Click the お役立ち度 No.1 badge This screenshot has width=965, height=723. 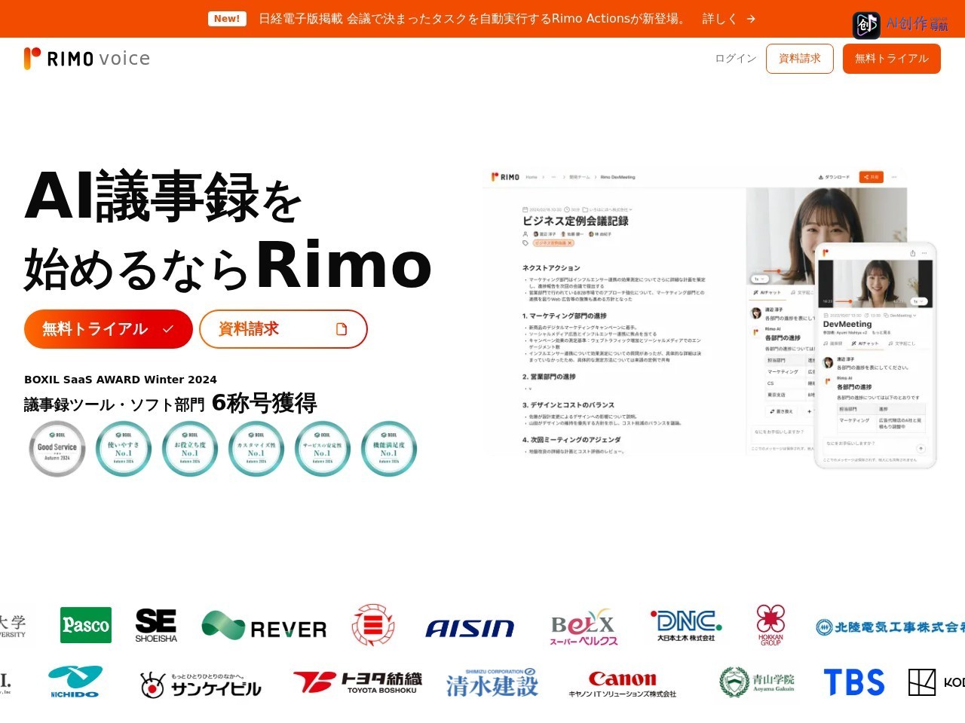pos(190,449)
